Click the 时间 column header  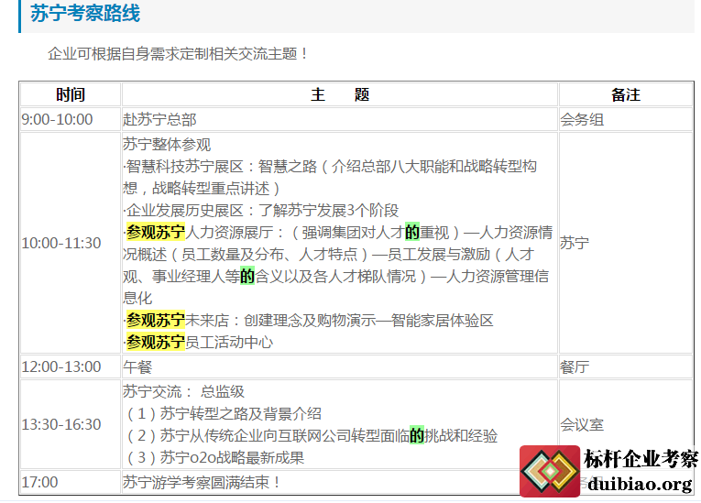(71, 94)
